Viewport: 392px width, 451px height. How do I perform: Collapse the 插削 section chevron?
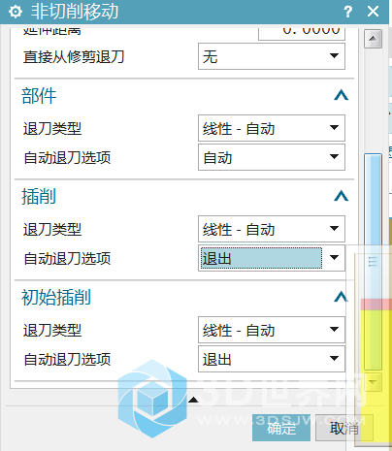(x=341, y=196)
